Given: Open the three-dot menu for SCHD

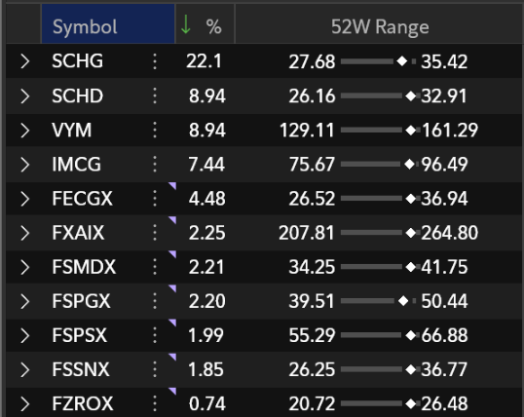Looking at the screenshot, I should click(x=155, y=96).
